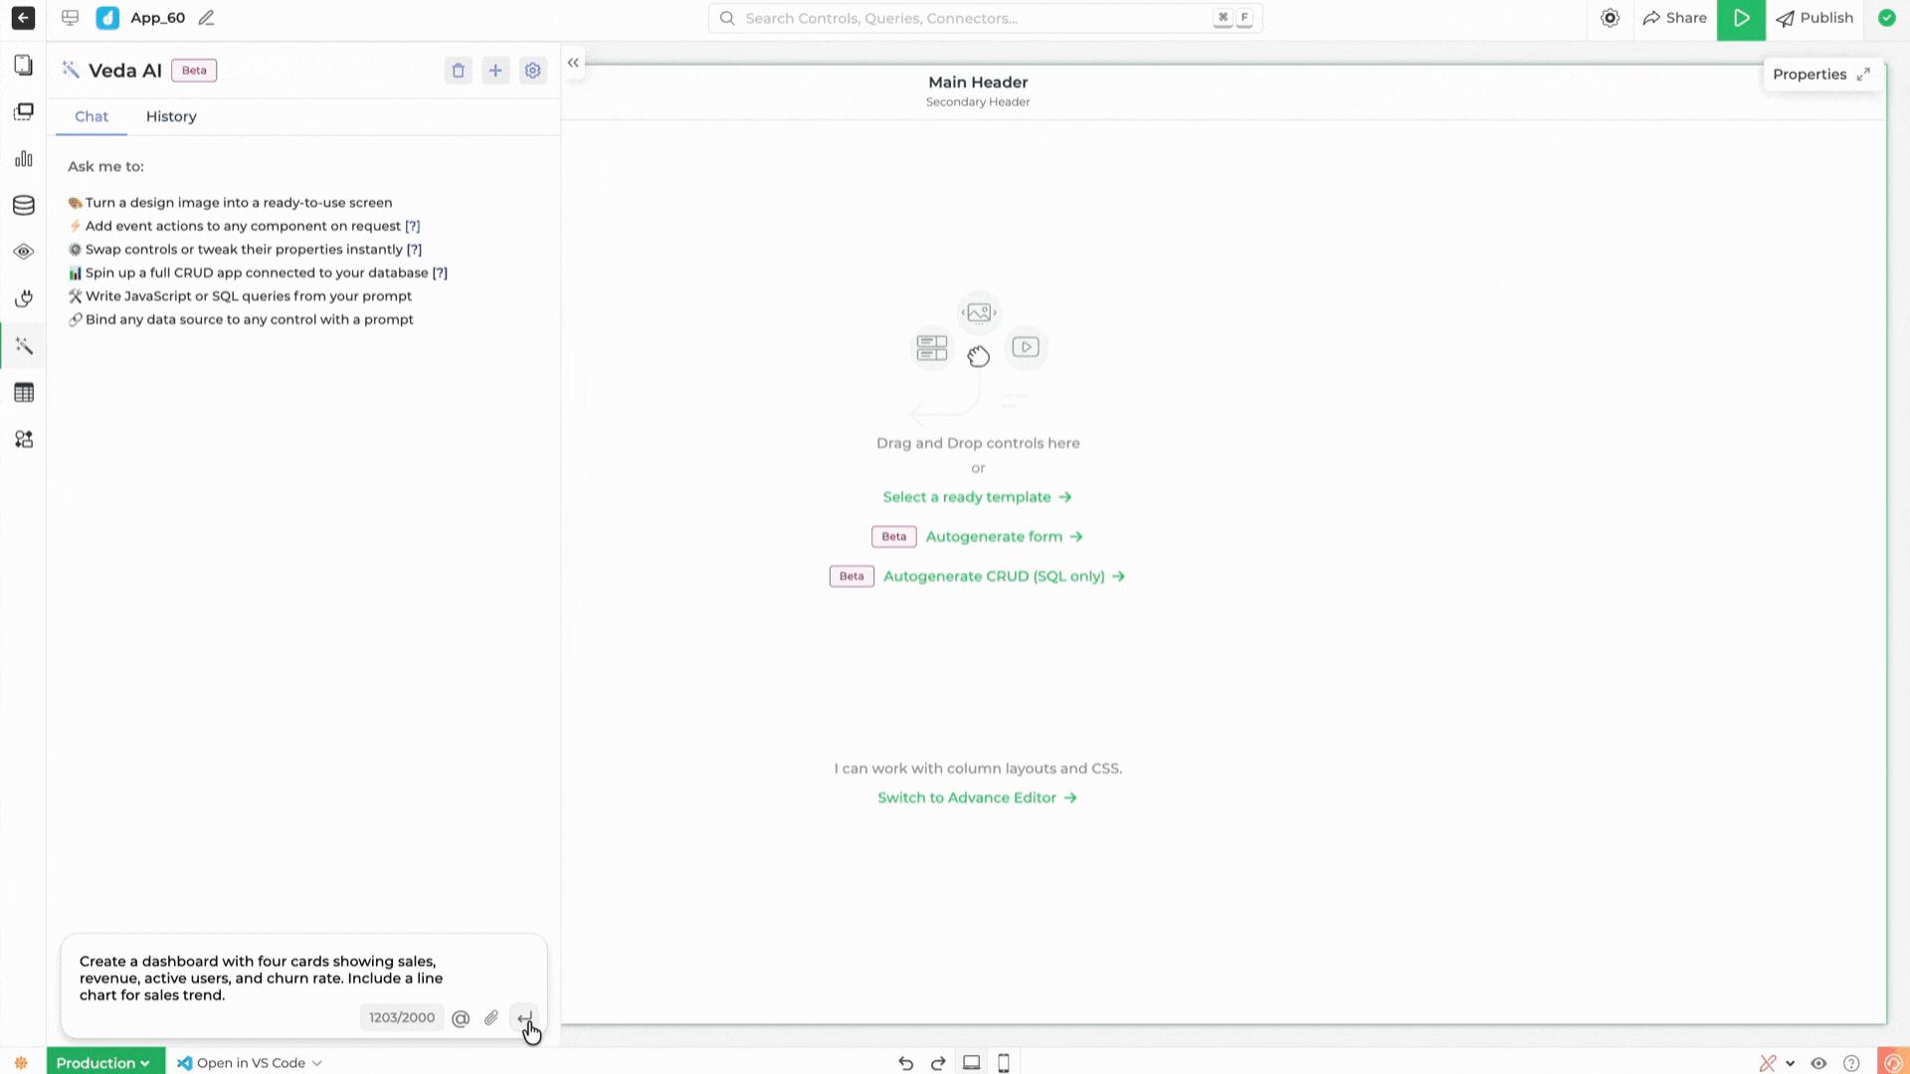This screenshot has width=1910, height=1074.
Task: Start a new chat with the plus icon
Action: (495, 70)
